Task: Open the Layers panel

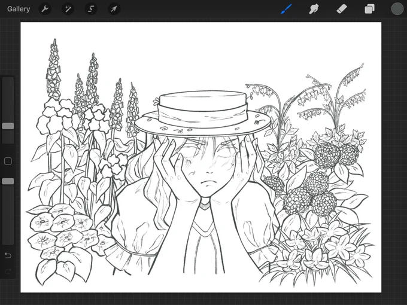Action: coord(369,9)
